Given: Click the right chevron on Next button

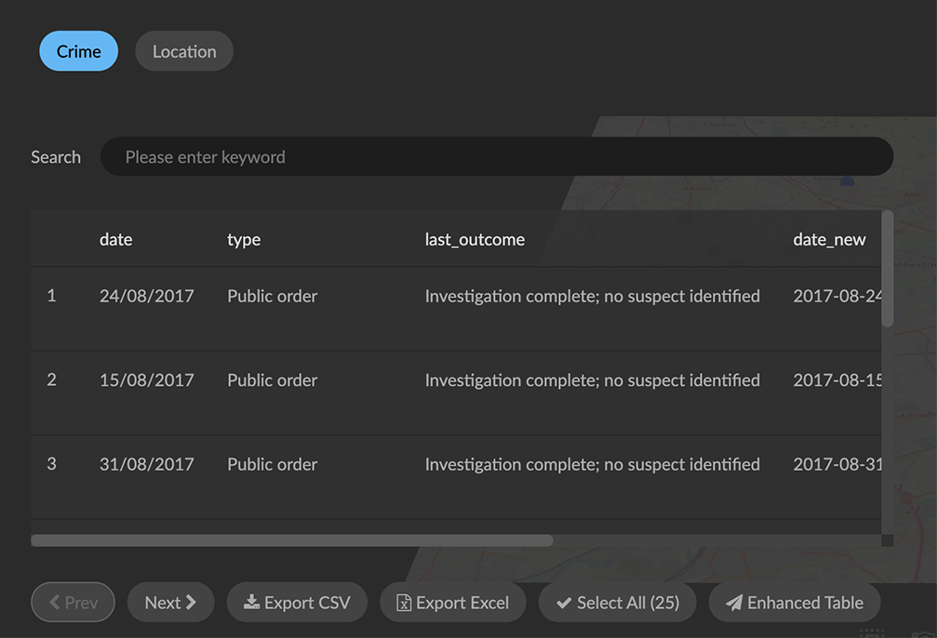Looking at the screenshot, I should [192, 603].
